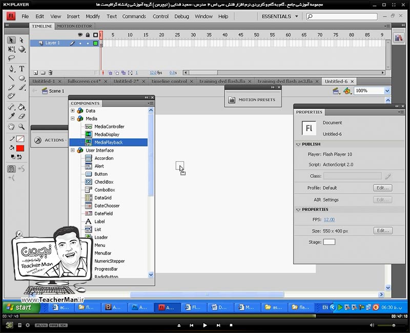Click the New Layer icon in timeline
Screen dimensions: 410x333
coord(36,73)
